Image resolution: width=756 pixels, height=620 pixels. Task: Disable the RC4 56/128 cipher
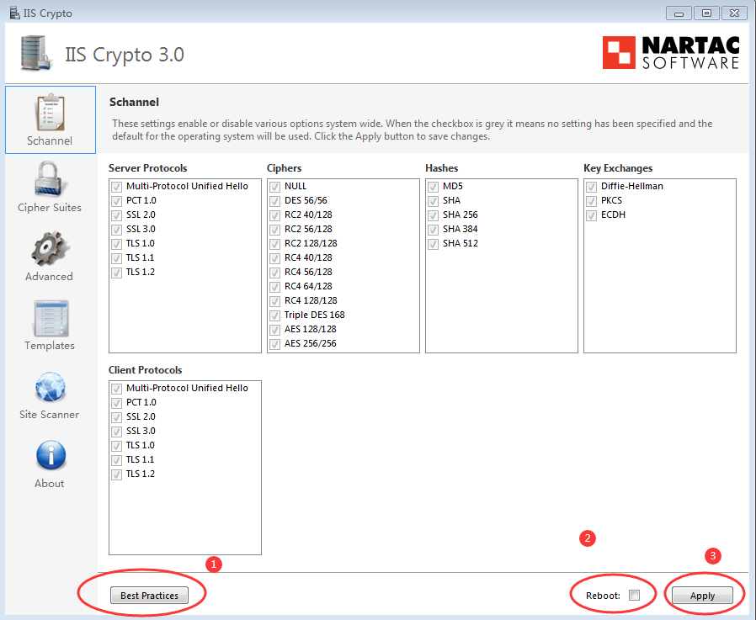pyautogui.click(x=274, y=273)
